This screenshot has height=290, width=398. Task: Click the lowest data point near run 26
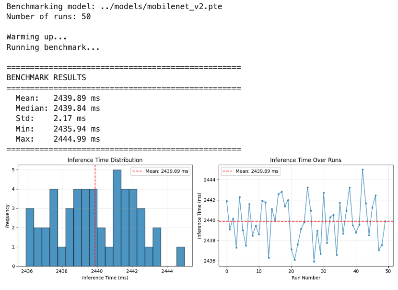point(314,262)
